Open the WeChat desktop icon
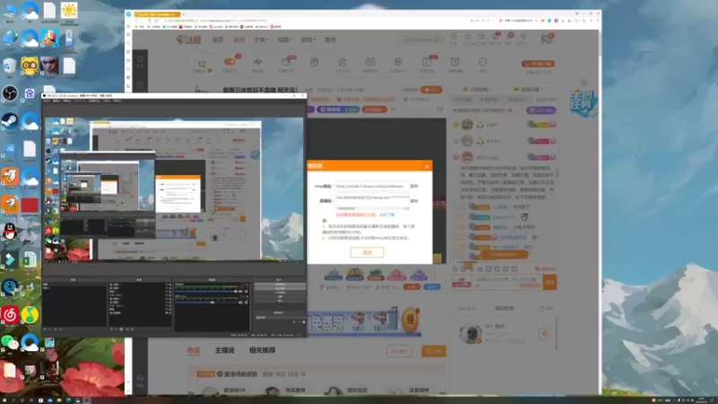The height and width of the screenshot is (404, 718). (10, 343)
